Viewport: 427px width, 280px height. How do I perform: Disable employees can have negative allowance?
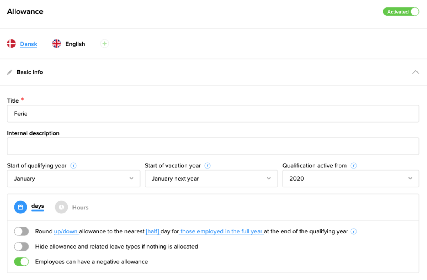(21, 262)
